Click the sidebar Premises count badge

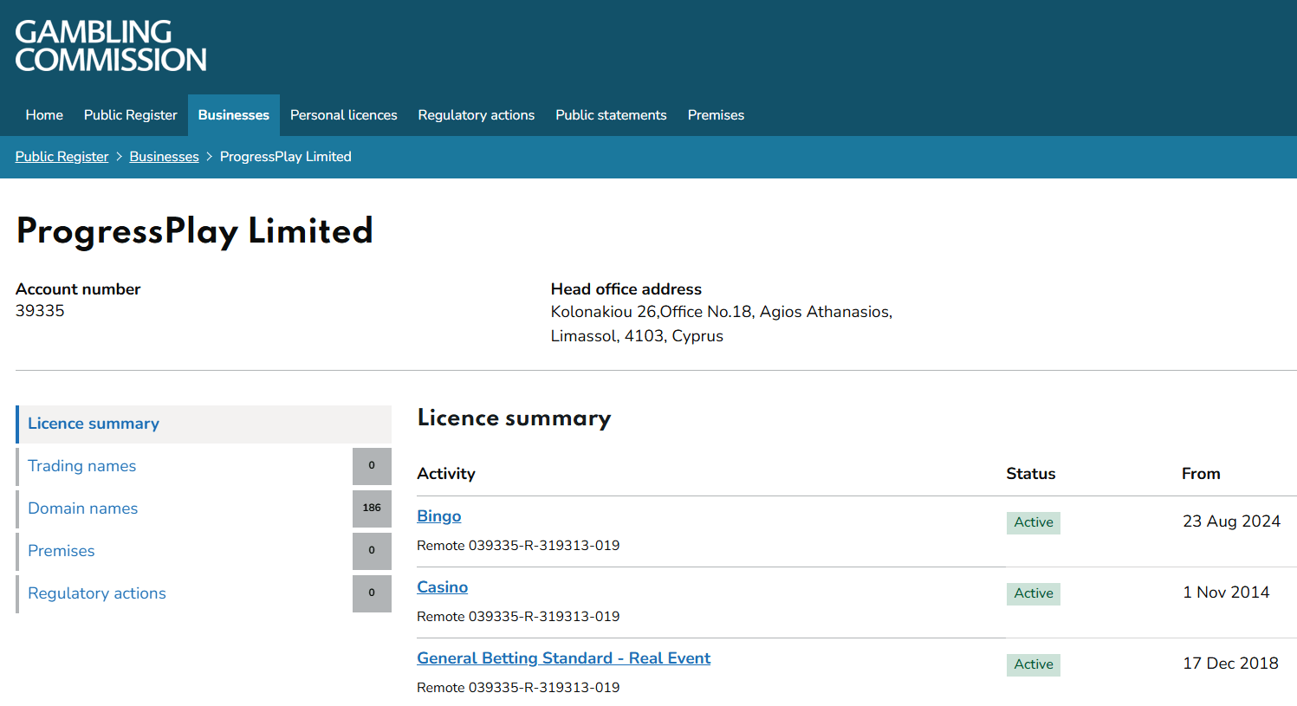[372, 551]
